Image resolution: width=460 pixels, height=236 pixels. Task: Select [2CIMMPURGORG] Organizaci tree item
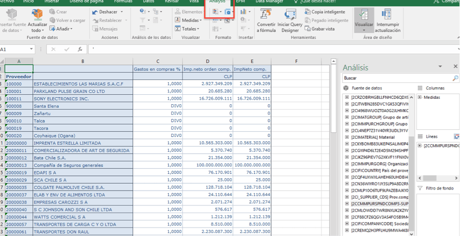379,164
